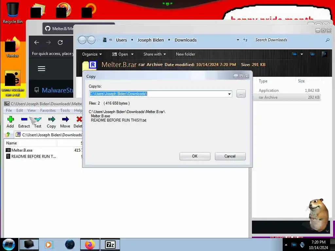335x251 pixels.
Task: Go up one folder in 7-Zip
Action: pyautogui.click(x=8, y=135)
